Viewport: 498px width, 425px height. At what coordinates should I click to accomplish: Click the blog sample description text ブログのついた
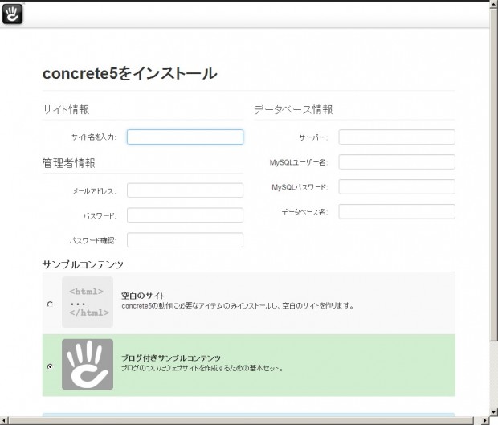pos(202,369)
